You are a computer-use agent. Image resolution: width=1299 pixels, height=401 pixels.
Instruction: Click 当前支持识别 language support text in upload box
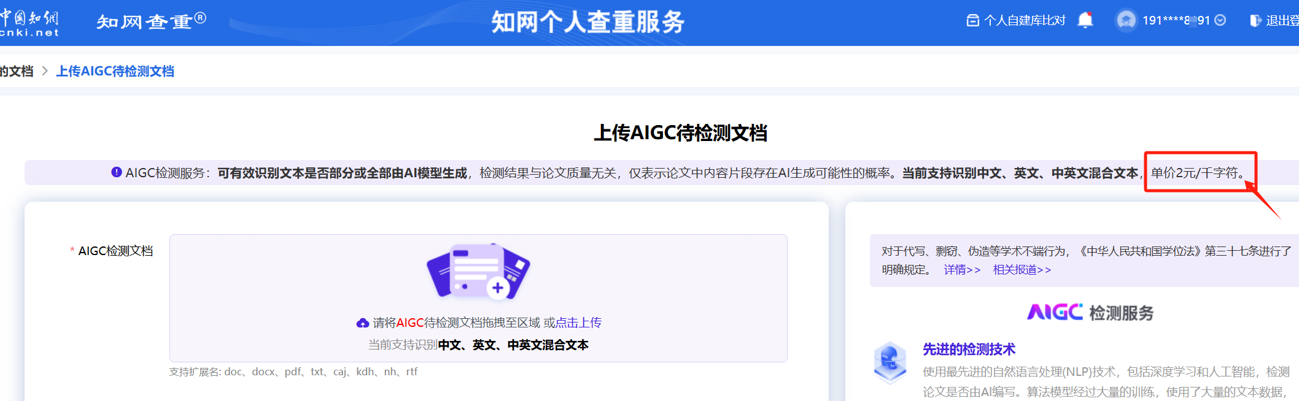pos(478,345)
